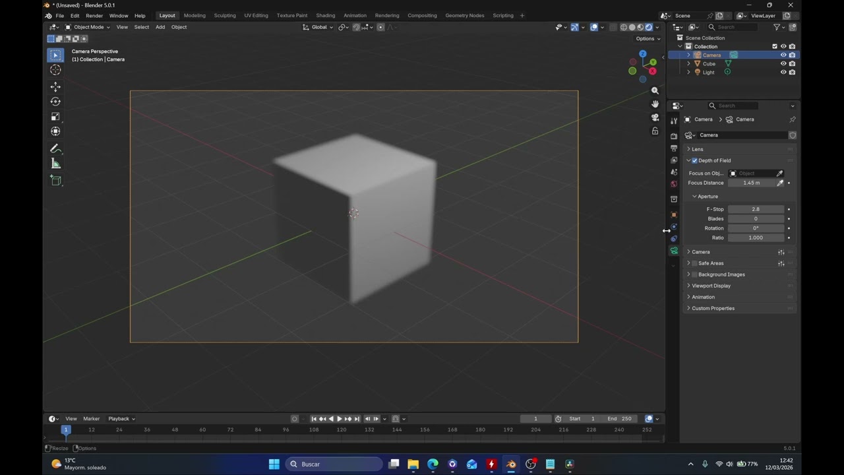Viewport: 844px width, 475px height.
Task: Hide the Cube in viewport
Action: click(783, 63)
